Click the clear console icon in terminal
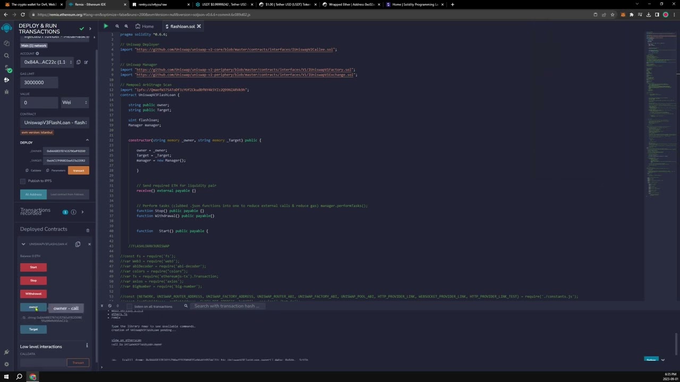680x382 pixels. [110, 306]
